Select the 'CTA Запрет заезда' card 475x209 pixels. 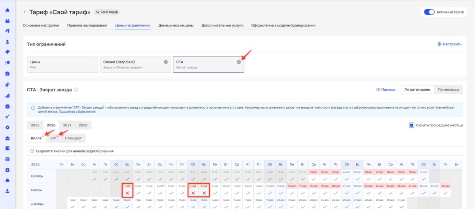209,64
